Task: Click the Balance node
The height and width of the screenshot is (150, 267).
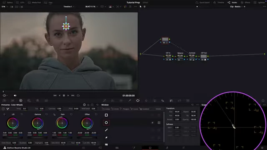Action: click(x=180, y=56)
